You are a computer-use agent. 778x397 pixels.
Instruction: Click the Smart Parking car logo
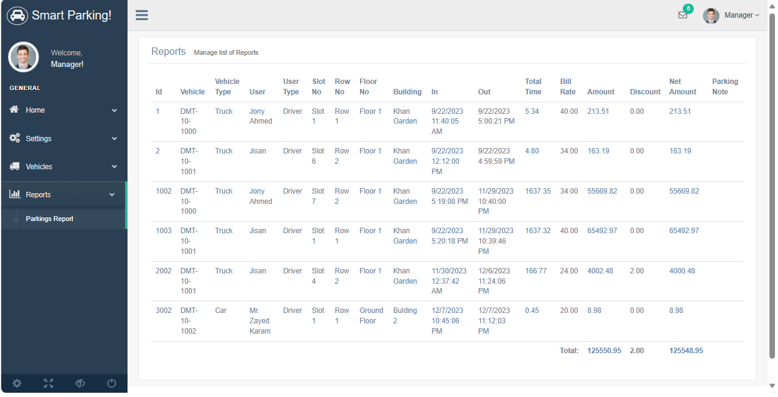(17, 15)
